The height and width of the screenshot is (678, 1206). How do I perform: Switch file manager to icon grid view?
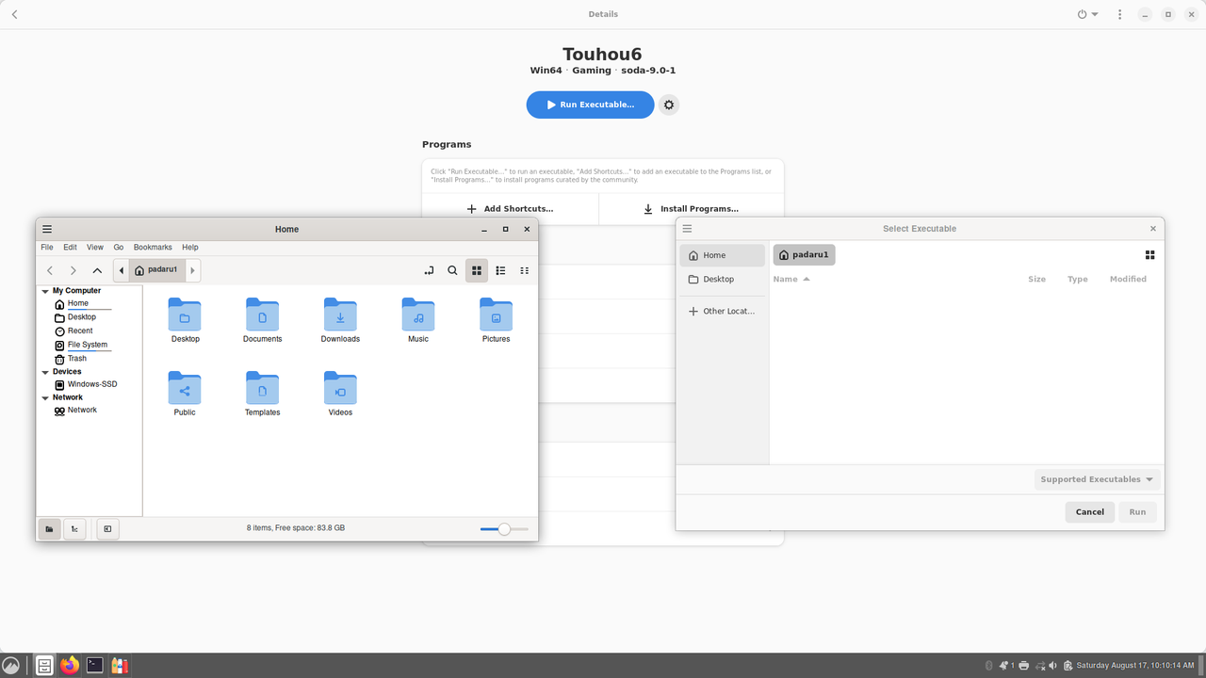[477, 270]
